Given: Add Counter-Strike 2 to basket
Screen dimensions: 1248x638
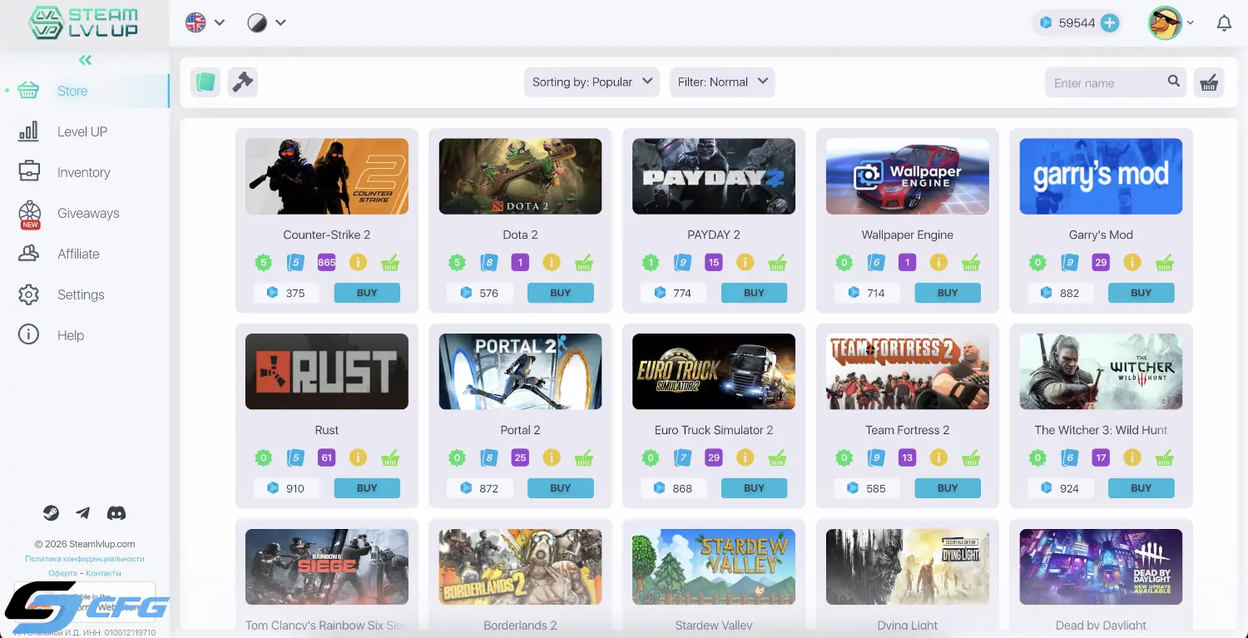Looking at the screenshot, I should point(390,263).
